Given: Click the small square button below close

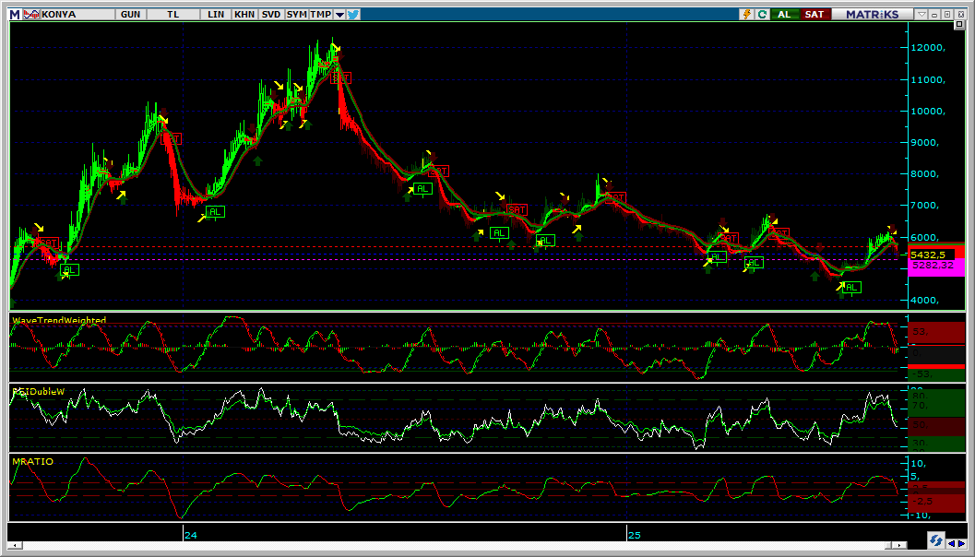Looking at the screenshot, I should tap(958, 24).
